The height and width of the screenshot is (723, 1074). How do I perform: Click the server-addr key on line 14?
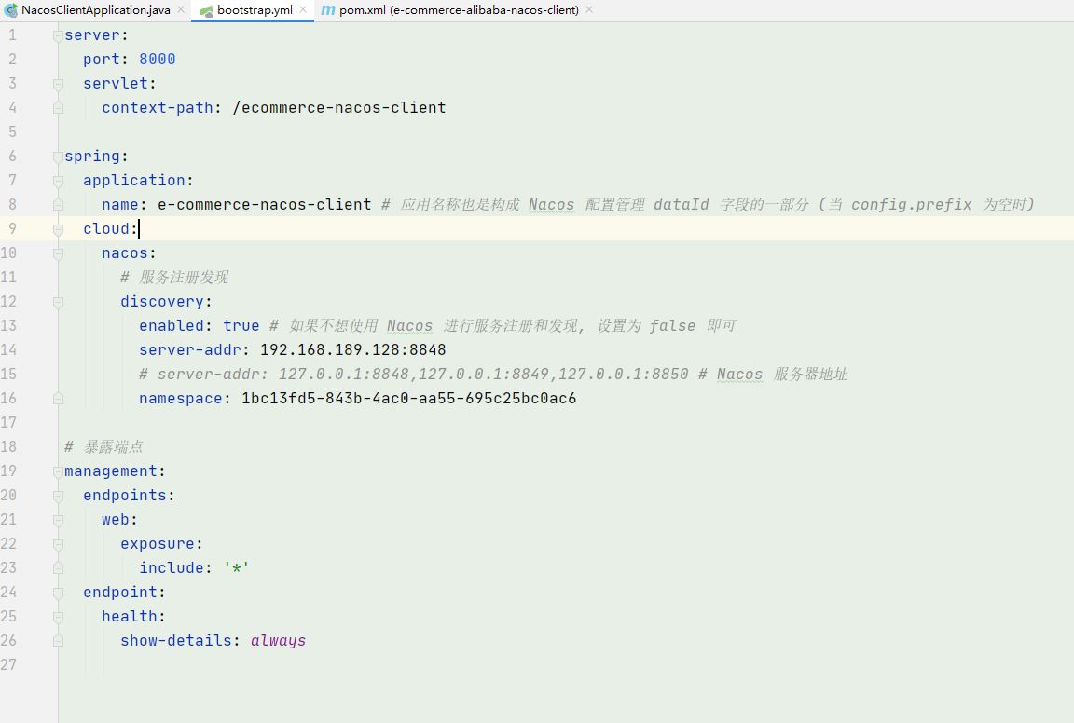pyautogui.click(x=190, y=350)
